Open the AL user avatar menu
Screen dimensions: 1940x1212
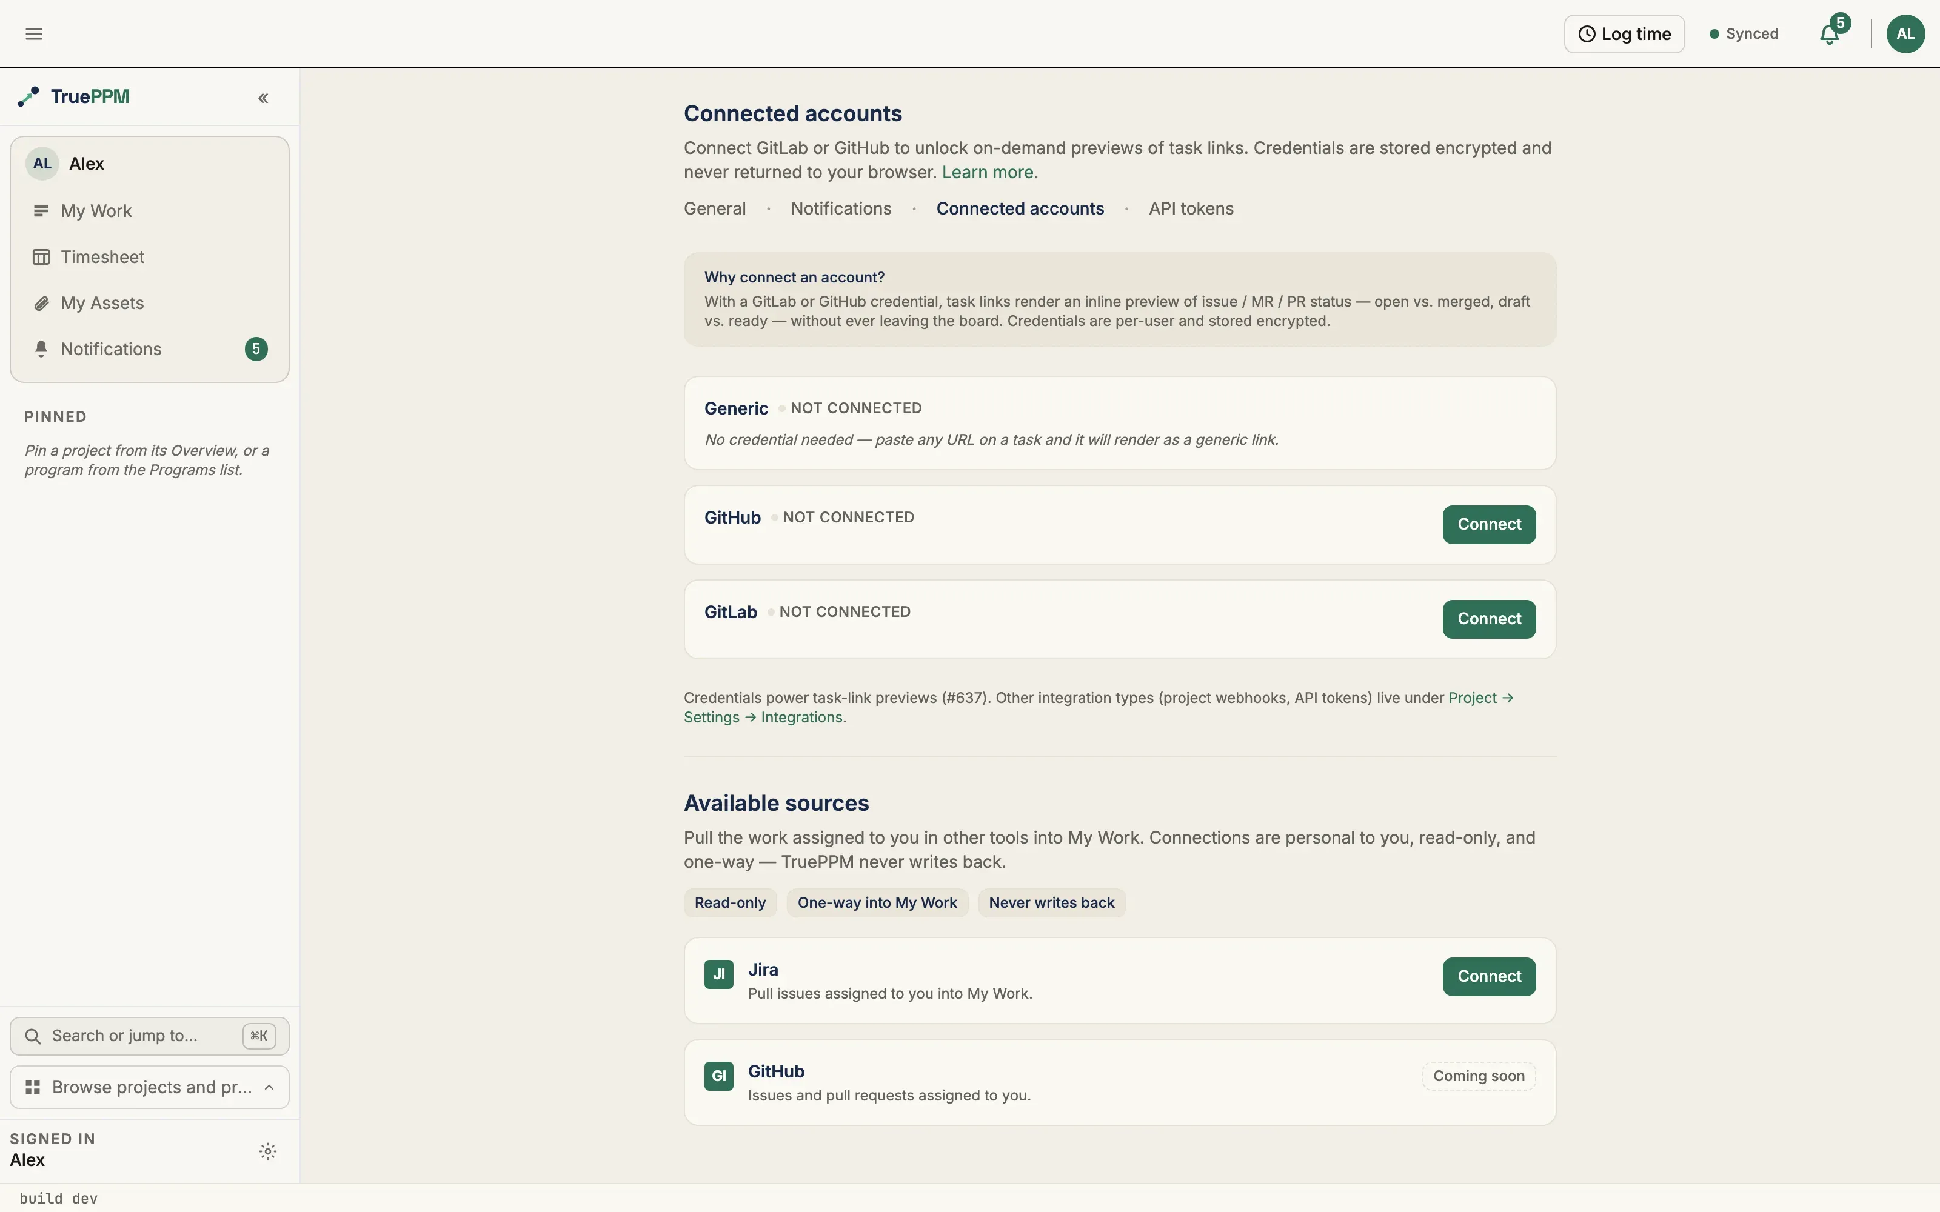tap(1905, 34)
